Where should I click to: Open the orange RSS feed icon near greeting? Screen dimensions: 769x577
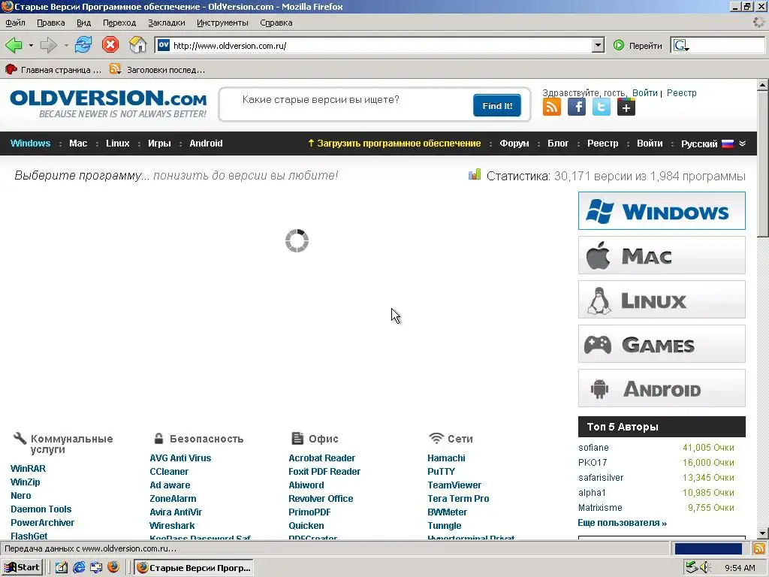(552, 107)
